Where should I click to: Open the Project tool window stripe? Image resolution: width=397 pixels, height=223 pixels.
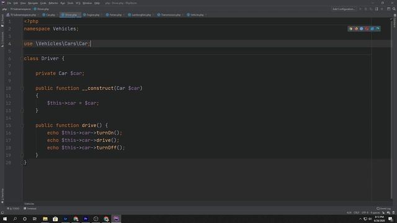pyautogui.click(x=2, y=20)
